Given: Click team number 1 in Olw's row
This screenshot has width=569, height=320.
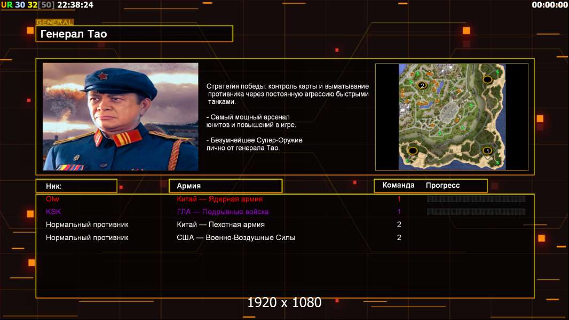Looking at the screenshot, I should [x=399, y=198].
